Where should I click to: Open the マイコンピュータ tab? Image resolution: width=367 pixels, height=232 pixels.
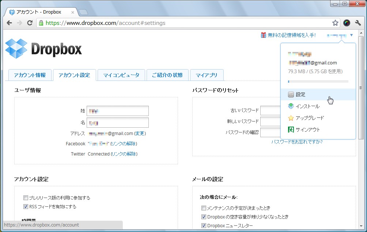click(121, 75)
